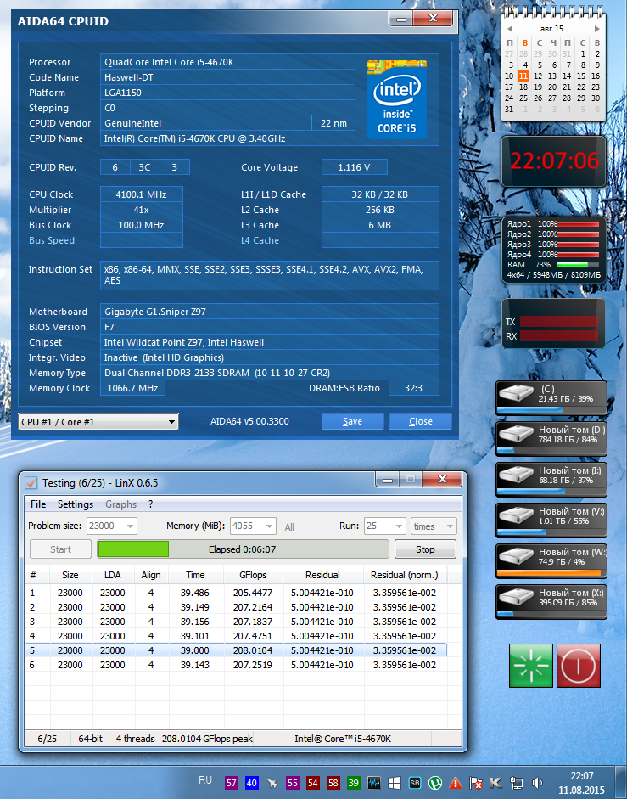Select LinX result row 1 with 205.4477 GFlops
The width and height of the screenshot is (627, 799).
pyautogui.click(x=236, y=593)
